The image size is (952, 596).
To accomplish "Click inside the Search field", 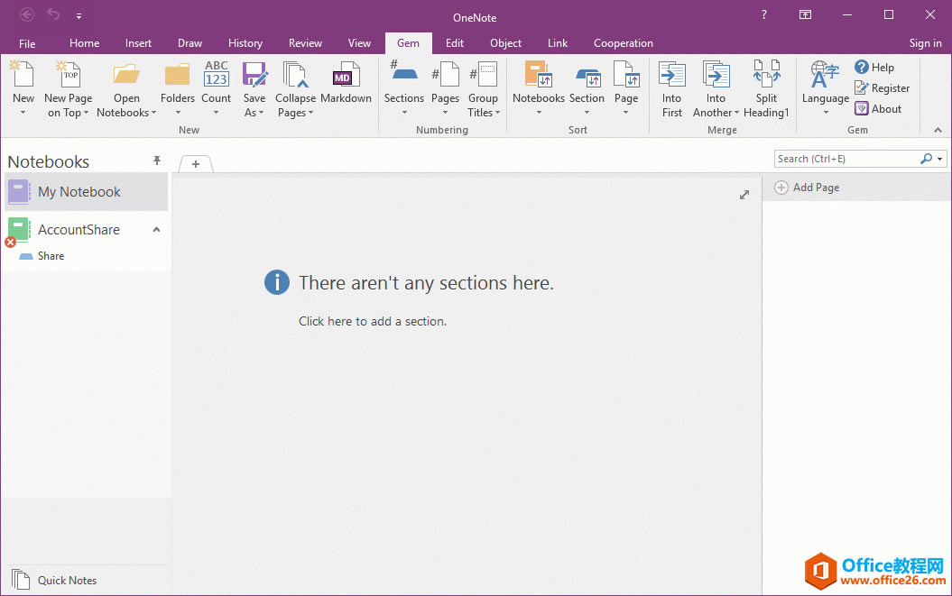I will click(x=848, y=158).
